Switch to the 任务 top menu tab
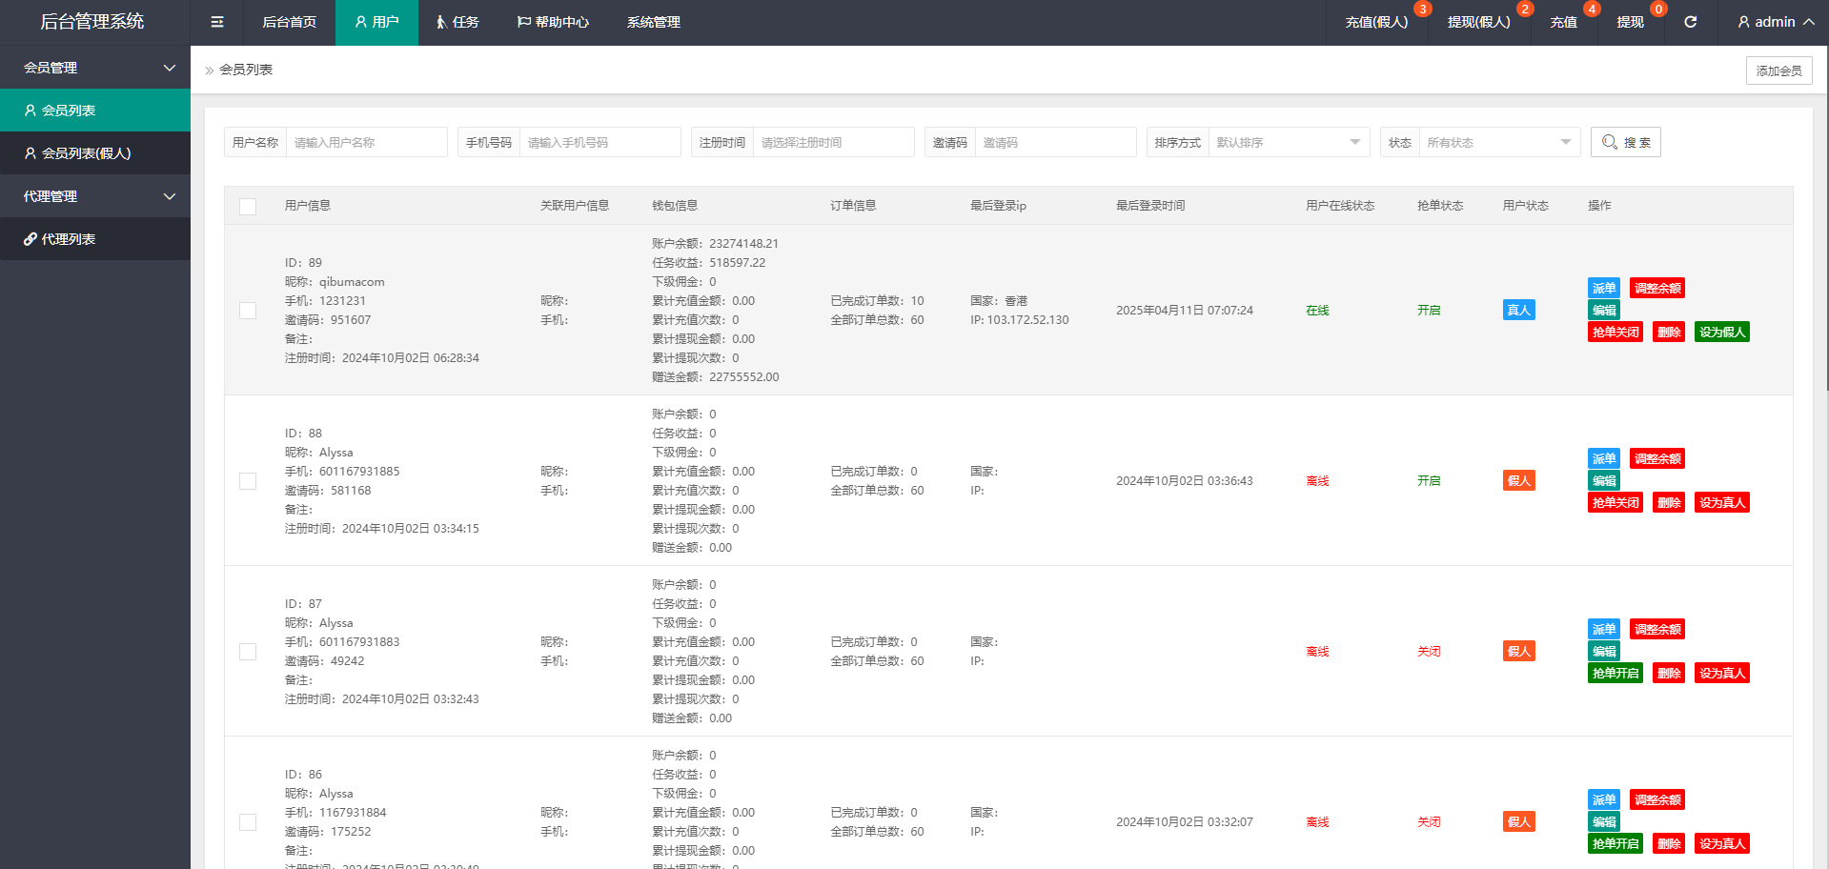This screenshot has width=1829, height=869. point(457,22)
